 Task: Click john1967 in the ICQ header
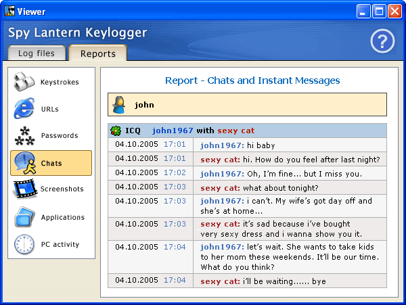pyautogui.click(x=173, y=131)
